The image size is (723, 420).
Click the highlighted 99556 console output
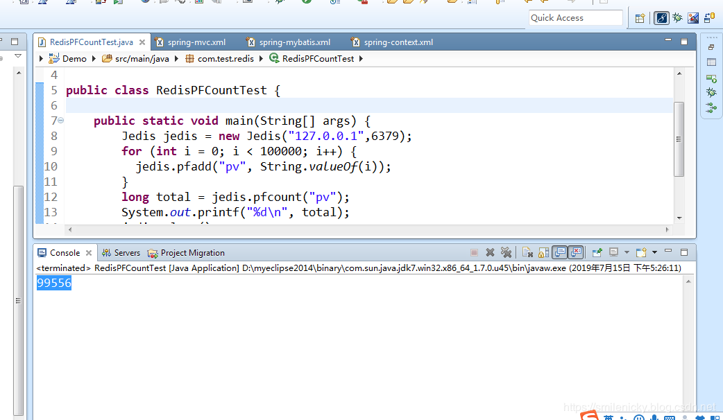pyautogui.click(x=54, y=283)
